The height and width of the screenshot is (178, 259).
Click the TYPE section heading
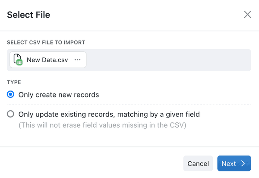point(14,82)
